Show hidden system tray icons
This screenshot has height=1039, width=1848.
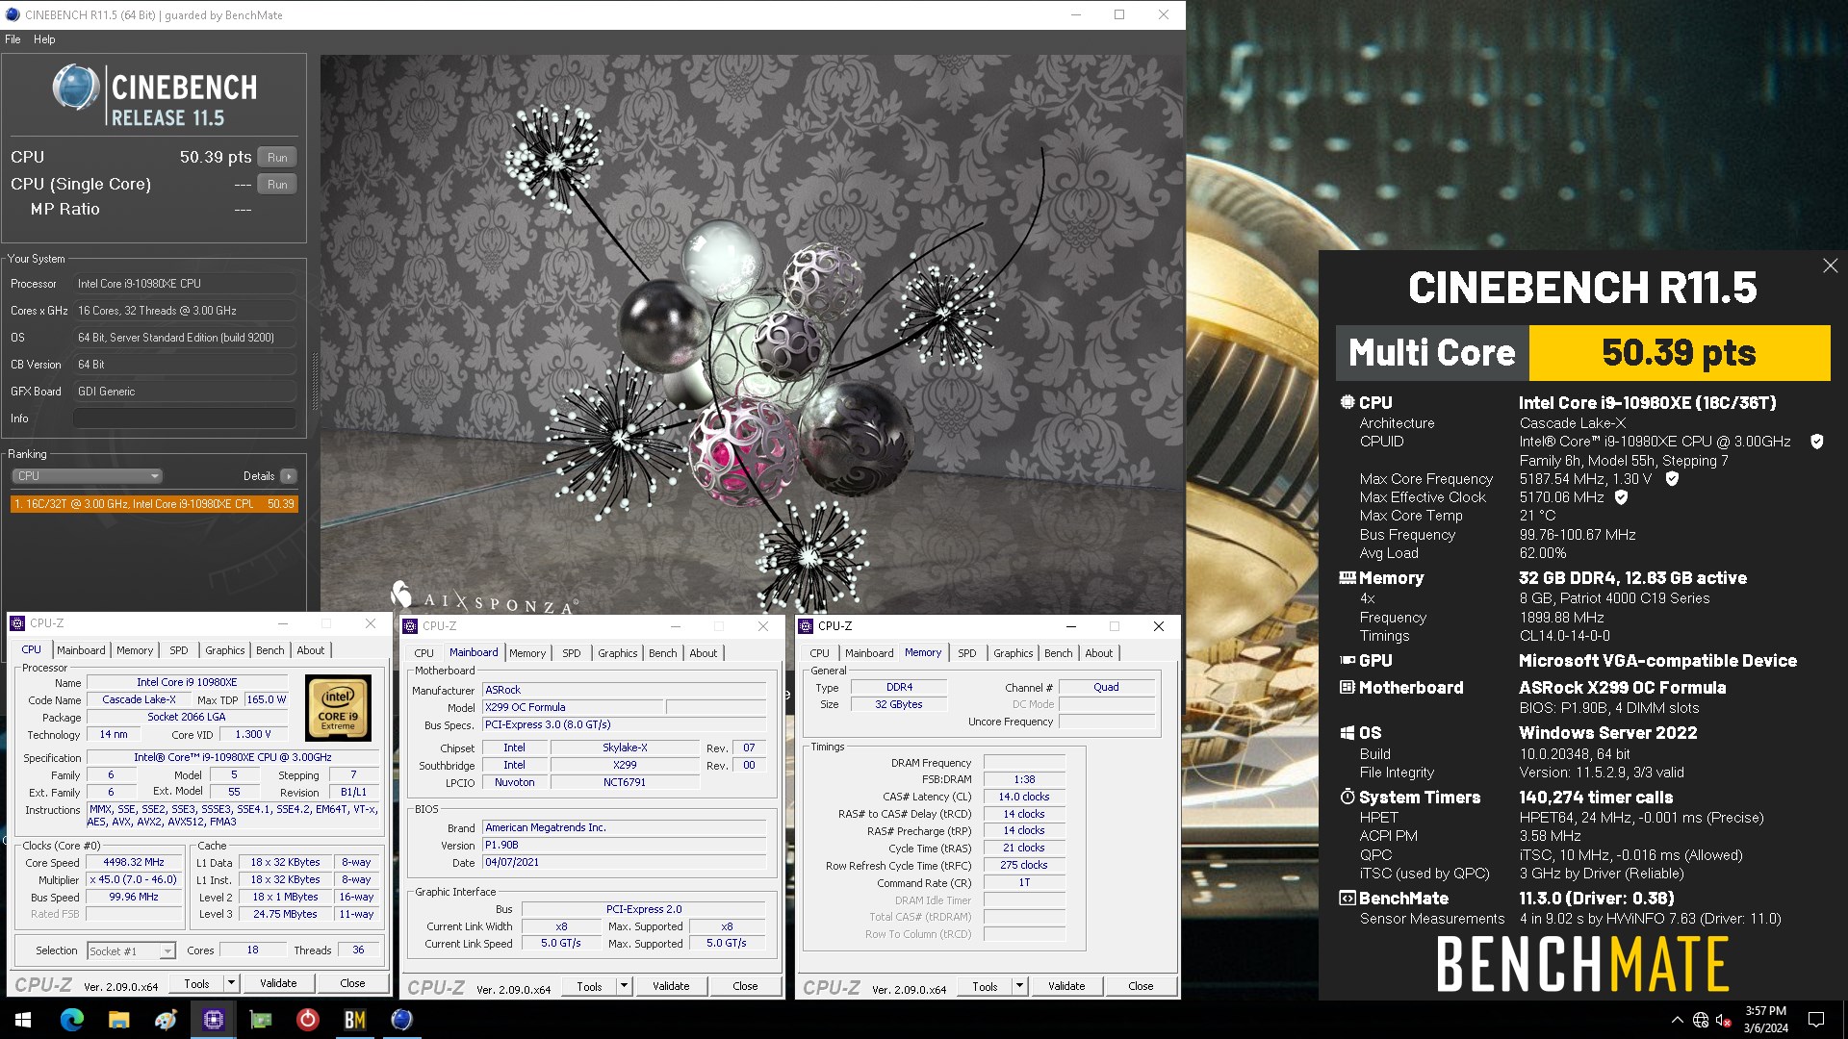(1677, 1020)
